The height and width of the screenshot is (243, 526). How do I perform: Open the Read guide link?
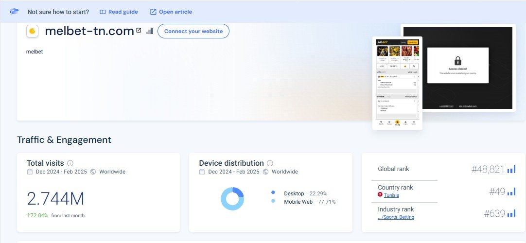[119, 12]
